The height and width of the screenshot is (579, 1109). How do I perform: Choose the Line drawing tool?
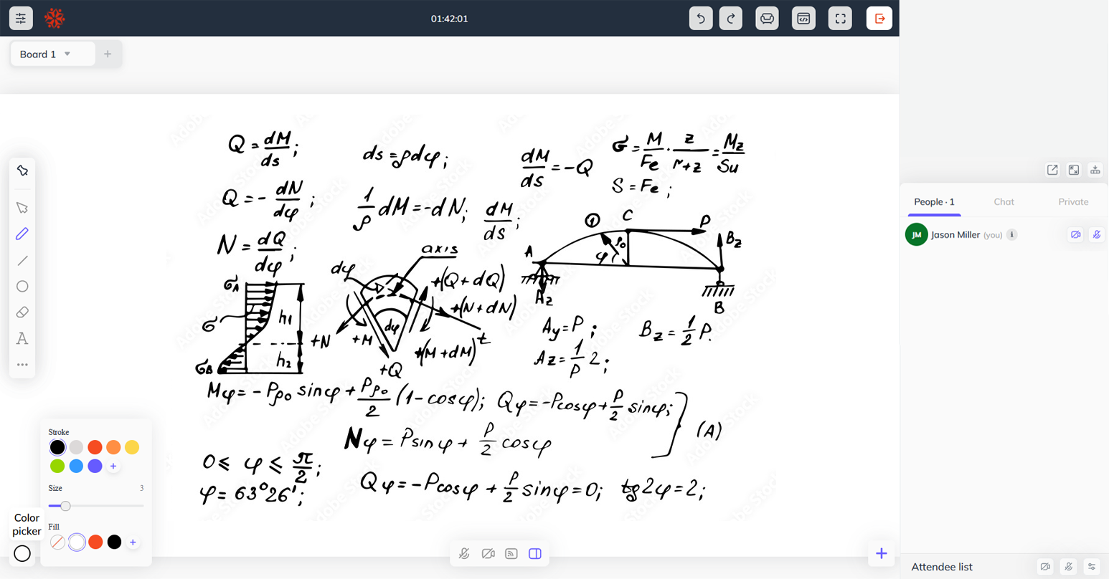(22, 261)
